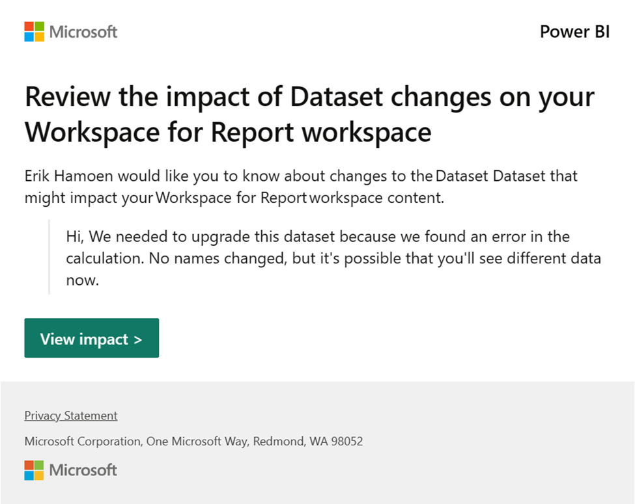Viewport: 635px width, 504px height.
Task: Click the Microsoft wordmark in the footer
Action: [x=83, y=470]
